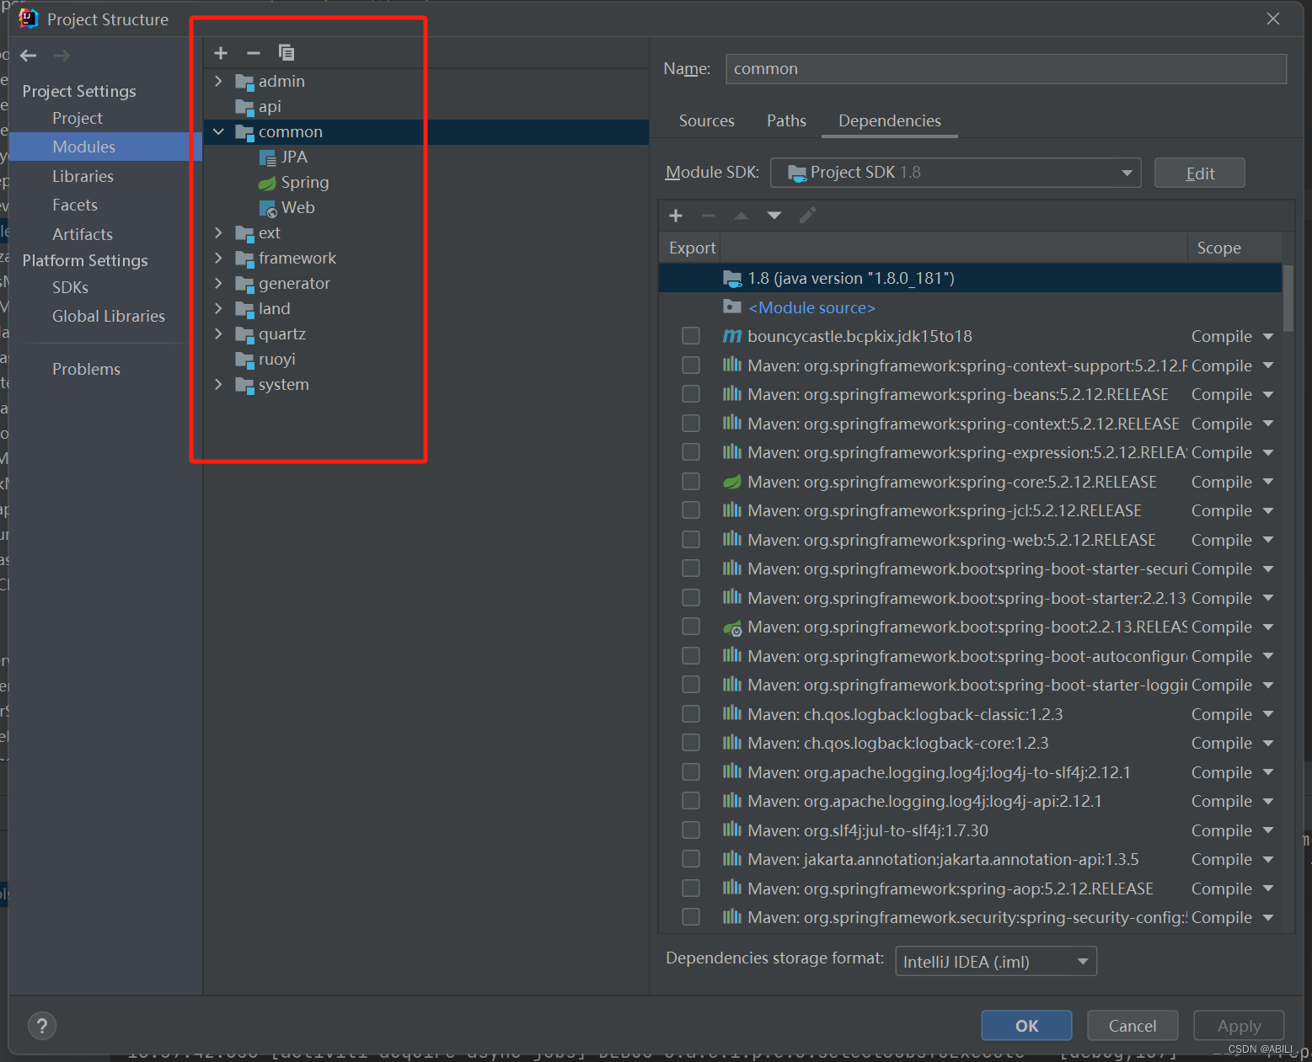Viewport: 1312px width, 1062px height.
Task: Check the Export checkbox for bouncycastle.bcpkix.jdk15to18
Action: point(691,335)
